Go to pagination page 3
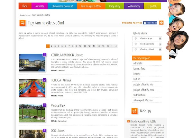The height and width of the screenshot is (138, 193). coord(55,46)
